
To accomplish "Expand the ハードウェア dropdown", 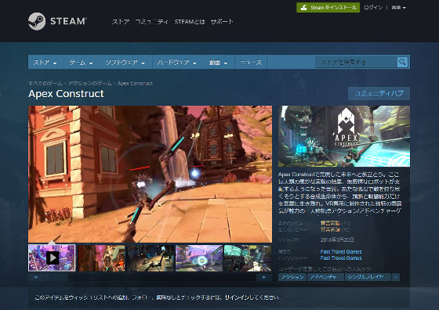I will tap(177, 63).
